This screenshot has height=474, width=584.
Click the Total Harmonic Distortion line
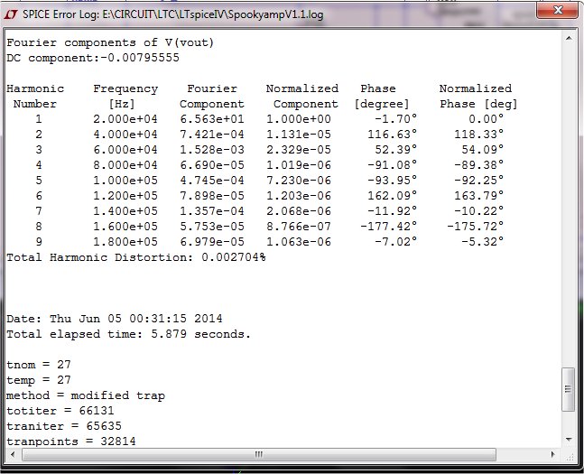pyautogui.click(x=136, y=257)
